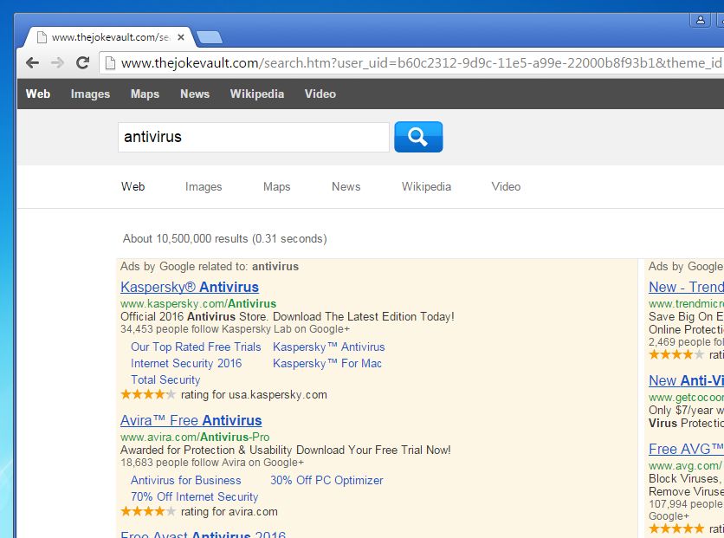Open the Kaspersky® Antivirus ad link

[x=190, y=287]
